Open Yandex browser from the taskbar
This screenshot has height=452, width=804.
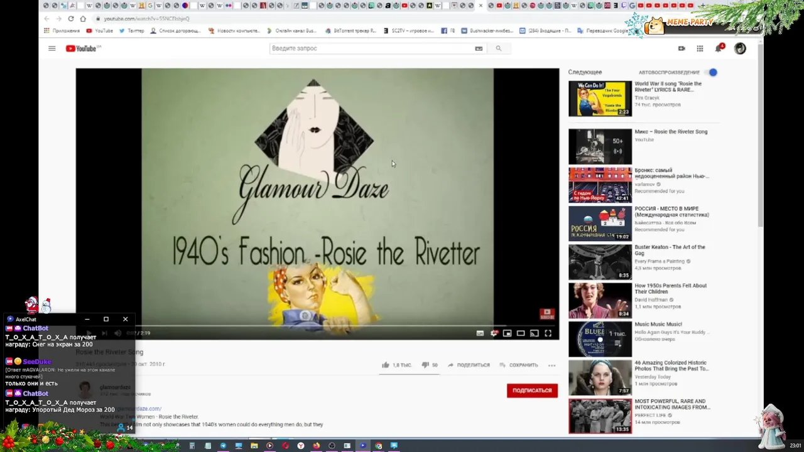coord(300,446)
